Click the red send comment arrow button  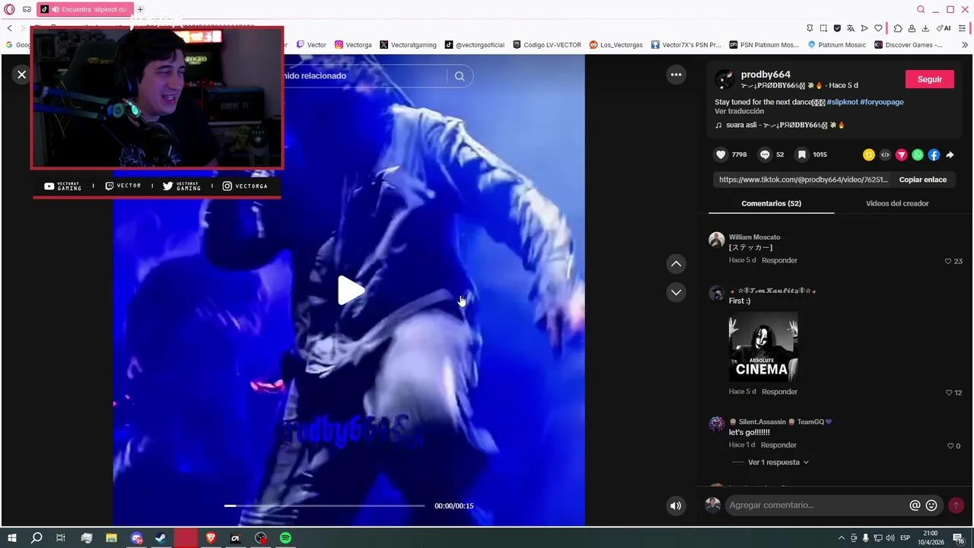click(956, 505)
